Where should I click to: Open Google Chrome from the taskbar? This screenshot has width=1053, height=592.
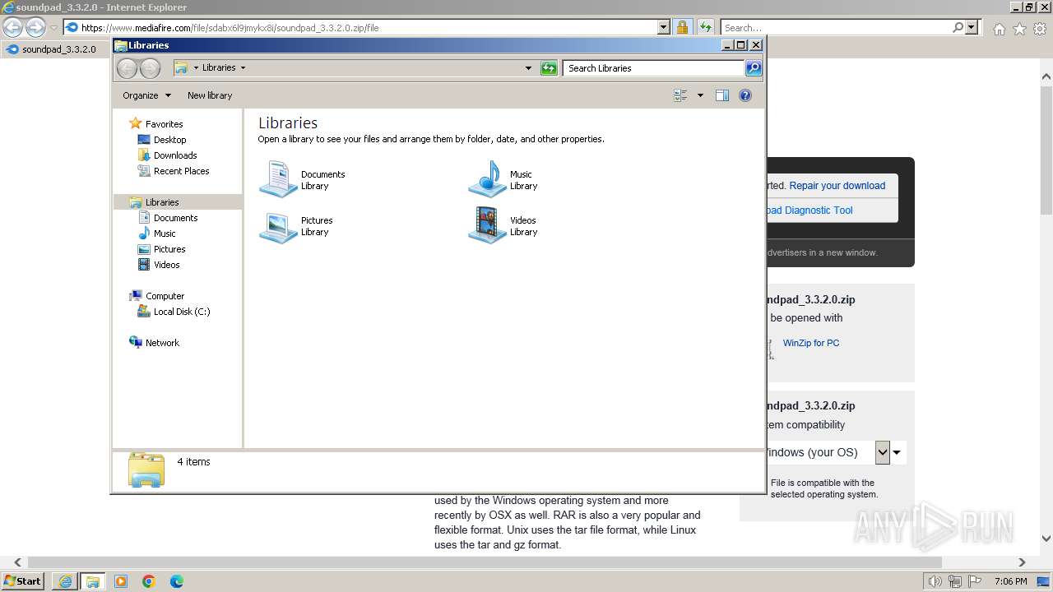[149, 581]
